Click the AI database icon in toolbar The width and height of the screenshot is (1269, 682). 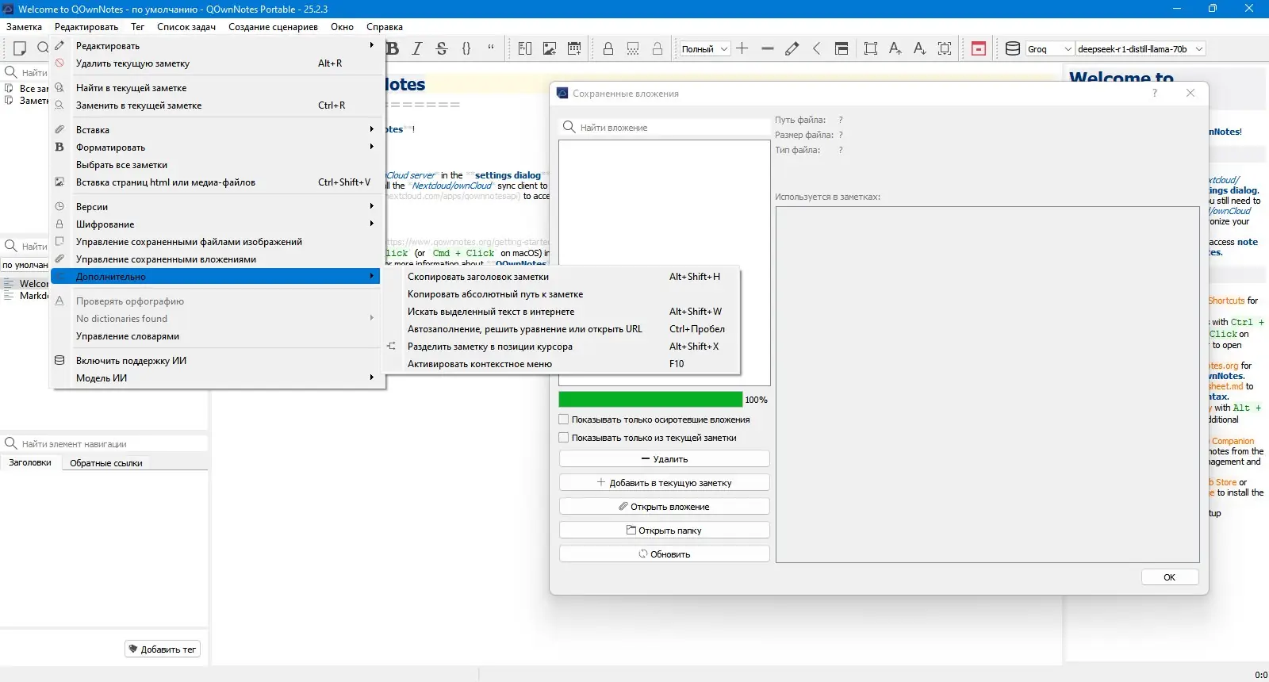click(x=1013, y=48)
